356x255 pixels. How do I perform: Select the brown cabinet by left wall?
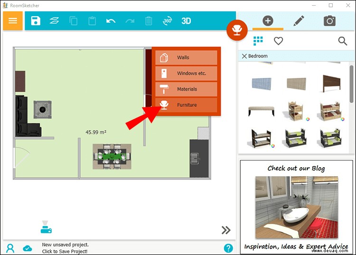tap(20, 81)
